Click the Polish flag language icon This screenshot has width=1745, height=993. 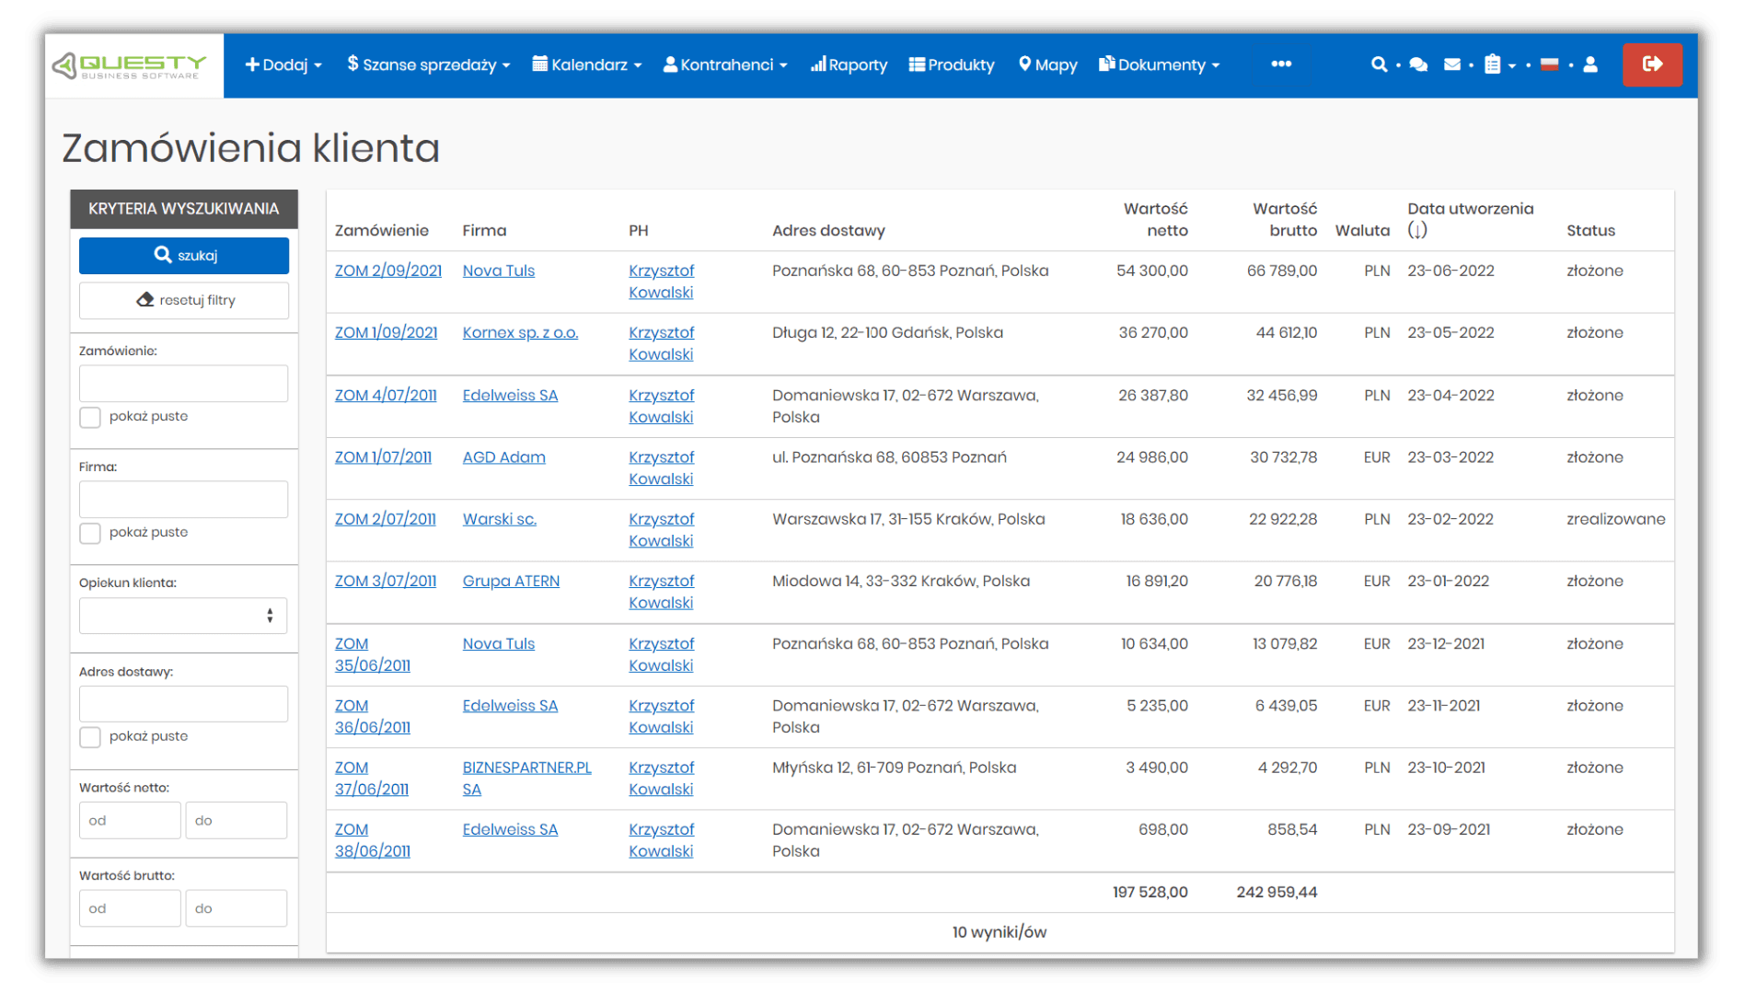pyautogui.click(x=1549, y=64)
